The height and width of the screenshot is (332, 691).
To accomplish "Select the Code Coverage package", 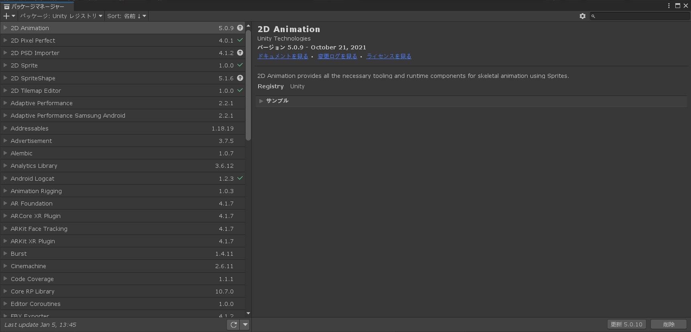I will [x=122, y=279].
